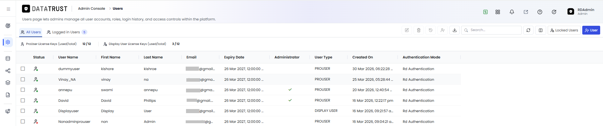Switch to the Logged in Users tab

(66, 32)
